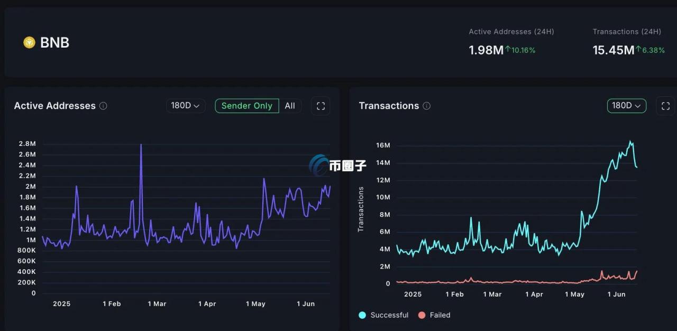
Task: Click the 10M label on Transactions axis
Action: (x=383, y=197)
